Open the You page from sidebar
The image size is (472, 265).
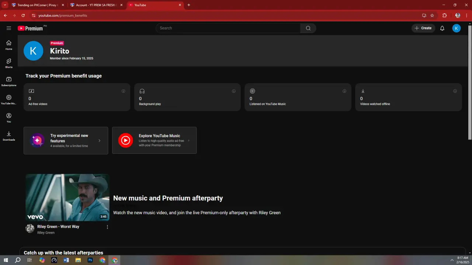click(9, 118)
